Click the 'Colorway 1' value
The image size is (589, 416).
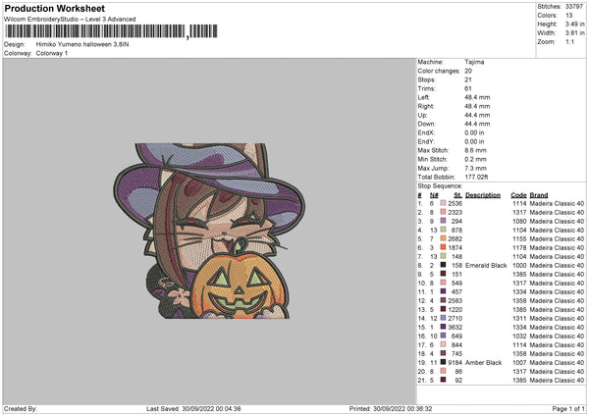pyautogui.click(x=52, y=53)
